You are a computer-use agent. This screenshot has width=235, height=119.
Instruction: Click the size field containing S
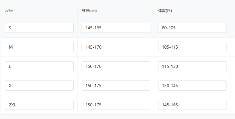pyautogui.click(x=39, y=28)
